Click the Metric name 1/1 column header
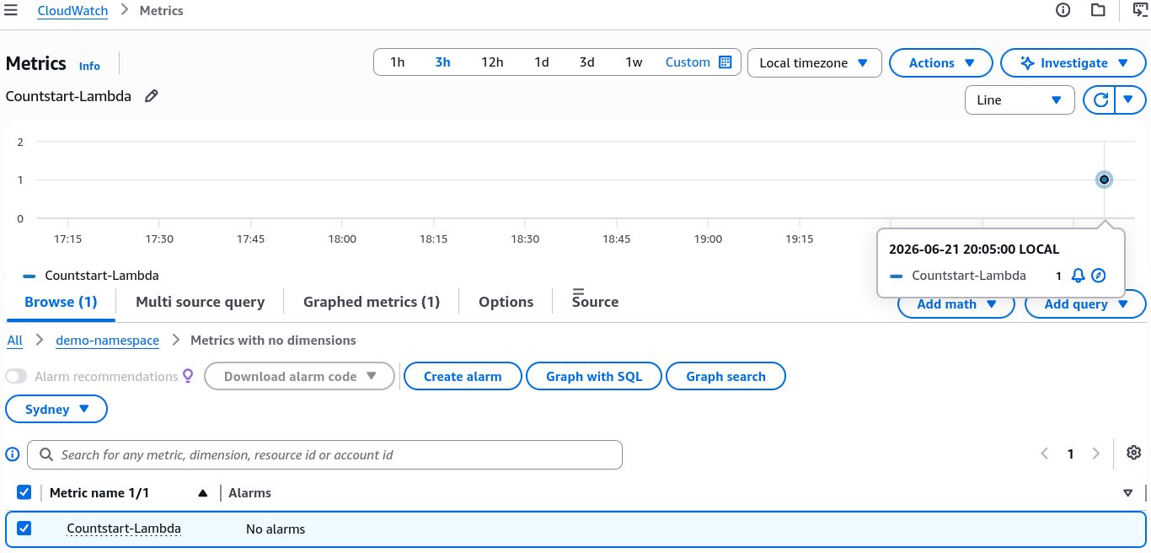The height and width of the screenshot is (553, 1151). [x=99, y=493]
